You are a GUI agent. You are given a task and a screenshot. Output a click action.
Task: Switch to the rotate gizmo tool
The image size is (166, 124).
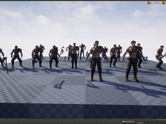(x=151, y=3)
